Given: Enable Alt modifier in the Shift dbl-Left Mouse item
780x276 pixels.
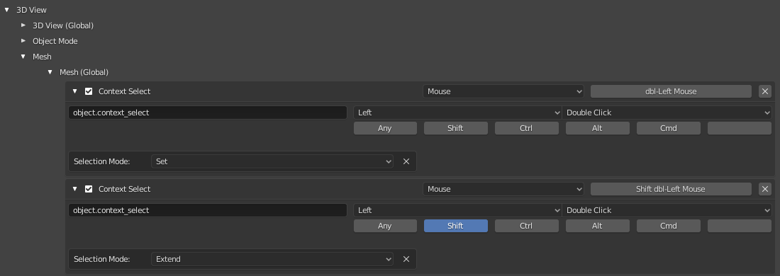Looking at the screenshot, I should coord(598,226).
